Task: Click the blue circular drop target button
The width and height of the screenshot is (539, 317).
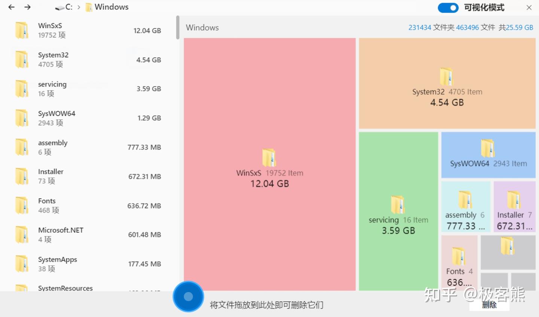Action: 188,296
